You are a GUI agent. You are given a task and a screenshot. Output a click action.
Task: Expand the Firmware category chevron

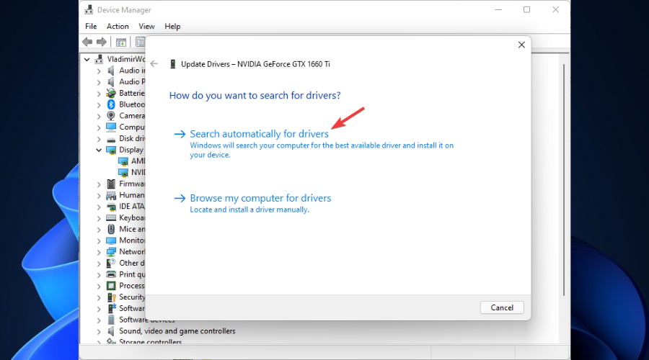[x=99, y=184]
